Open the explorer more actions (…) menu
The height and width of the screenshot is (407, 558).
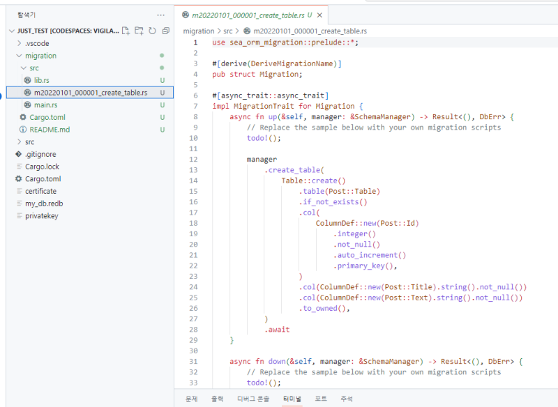click(x=161, y=14)
